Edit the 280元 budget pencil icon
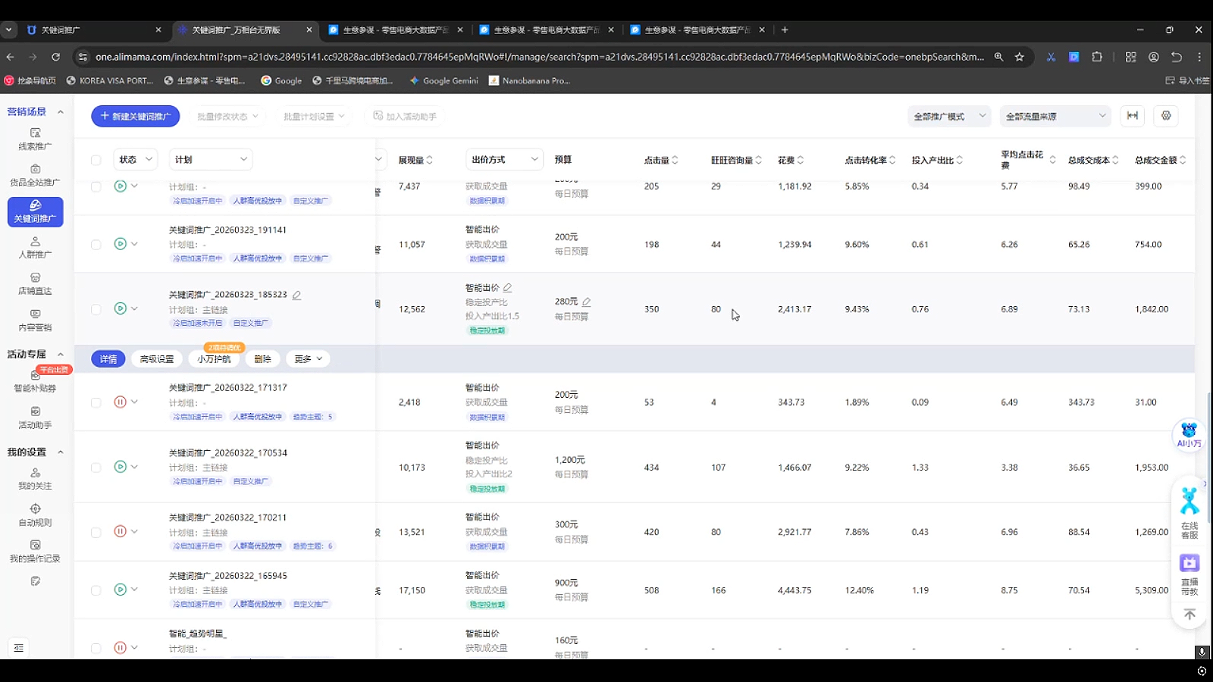Viewport: 1213px width, 682px height. [587, 302]
